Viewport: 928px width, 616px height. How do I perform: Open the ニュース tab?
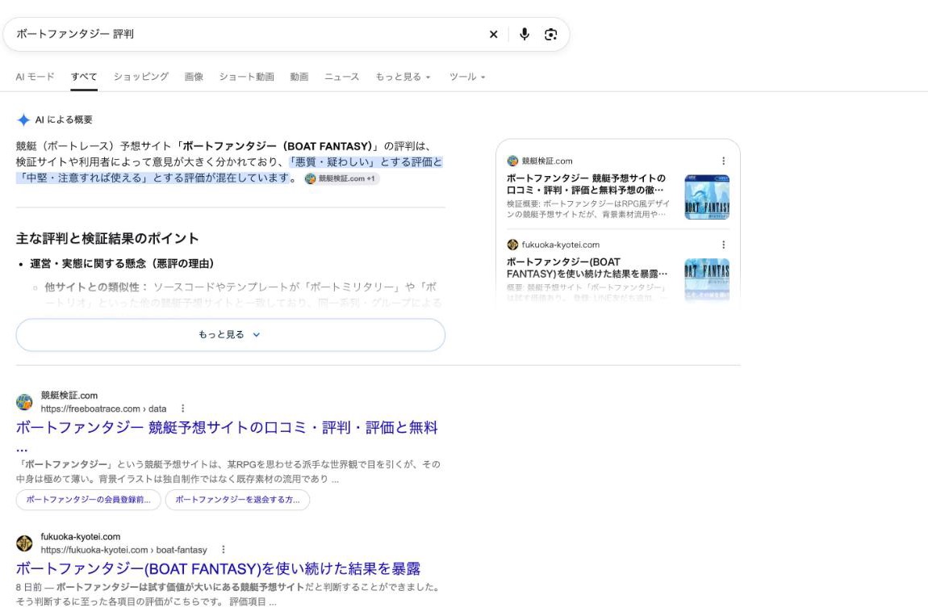341,77
